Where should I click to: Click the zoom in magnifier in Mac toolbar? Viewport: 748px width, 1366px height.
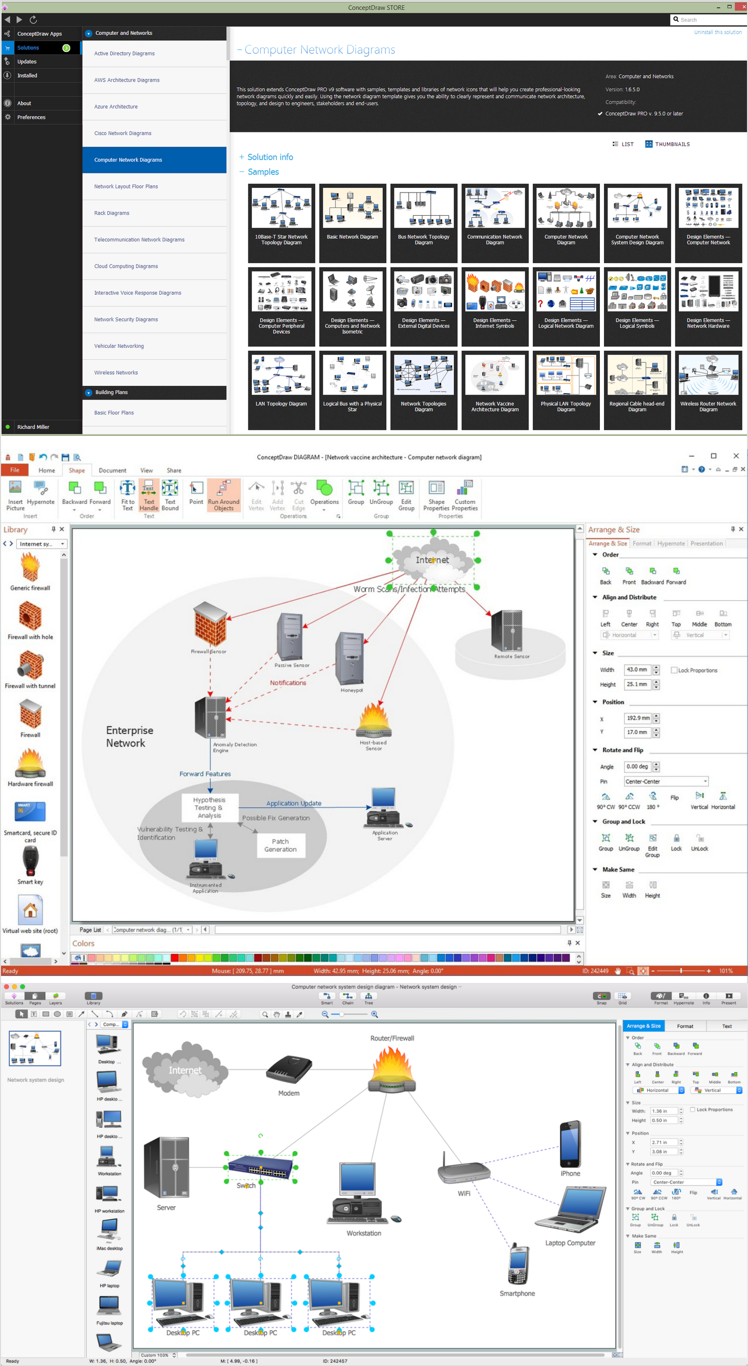coord(374,1014)
